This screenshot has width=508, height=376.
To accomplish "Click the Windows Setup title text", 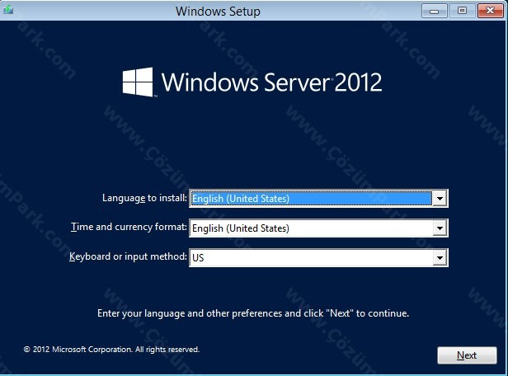I will [218, 12].
